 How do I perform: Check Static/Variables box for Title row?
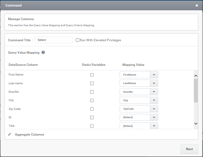(x=92, y=126)
